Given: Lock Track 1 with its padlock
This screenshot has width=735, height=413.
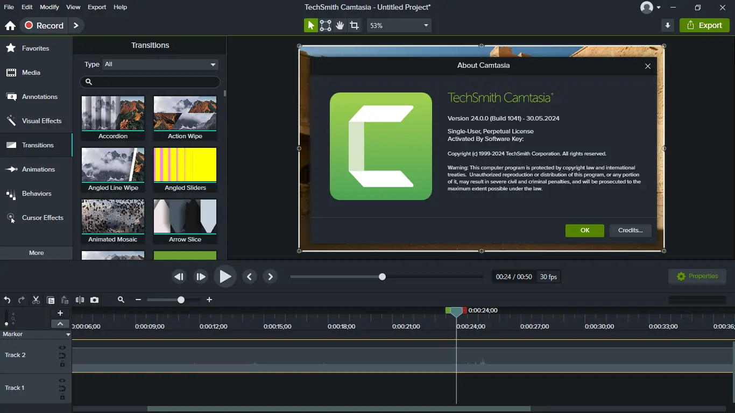Looking at the screenshot, I should point(62,397).
